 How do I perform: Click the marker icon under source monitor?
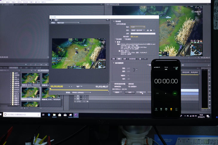(26, 64)
